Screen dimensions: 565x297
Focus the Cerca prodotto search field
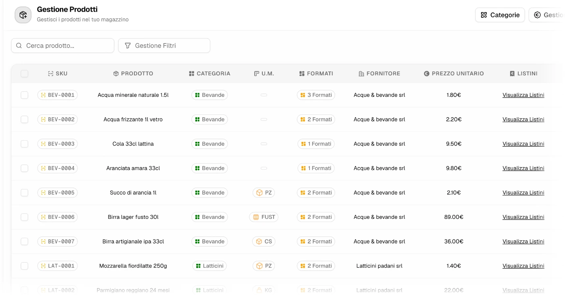(x=63, y=46)
